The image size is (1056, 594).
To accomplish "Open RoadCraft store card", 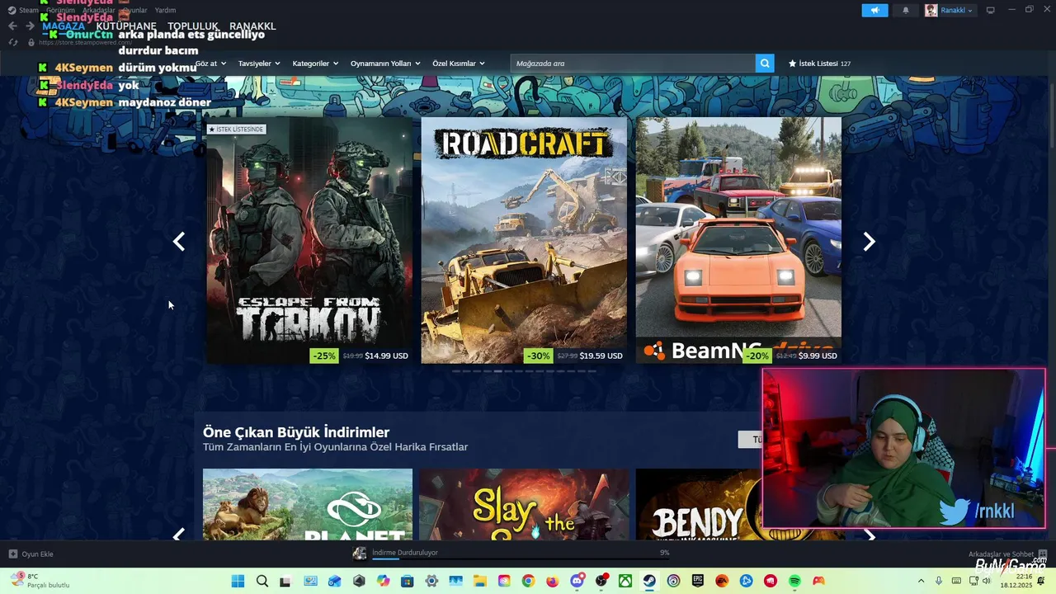I will tap(524, 240).
